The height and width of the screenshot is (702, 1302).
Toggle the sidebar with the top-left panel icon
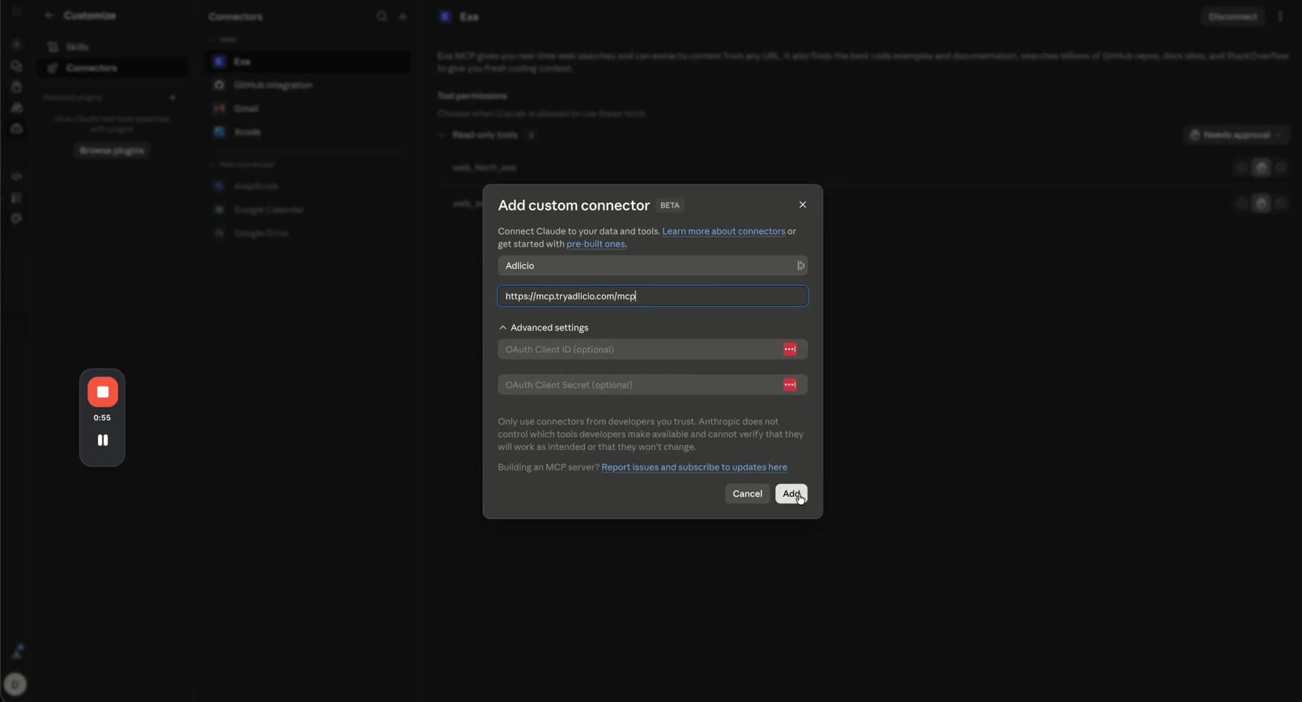[16, 12]
